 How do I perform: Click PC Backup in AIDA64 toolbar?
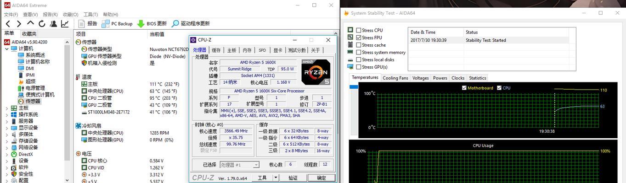[x=117, y=24]
